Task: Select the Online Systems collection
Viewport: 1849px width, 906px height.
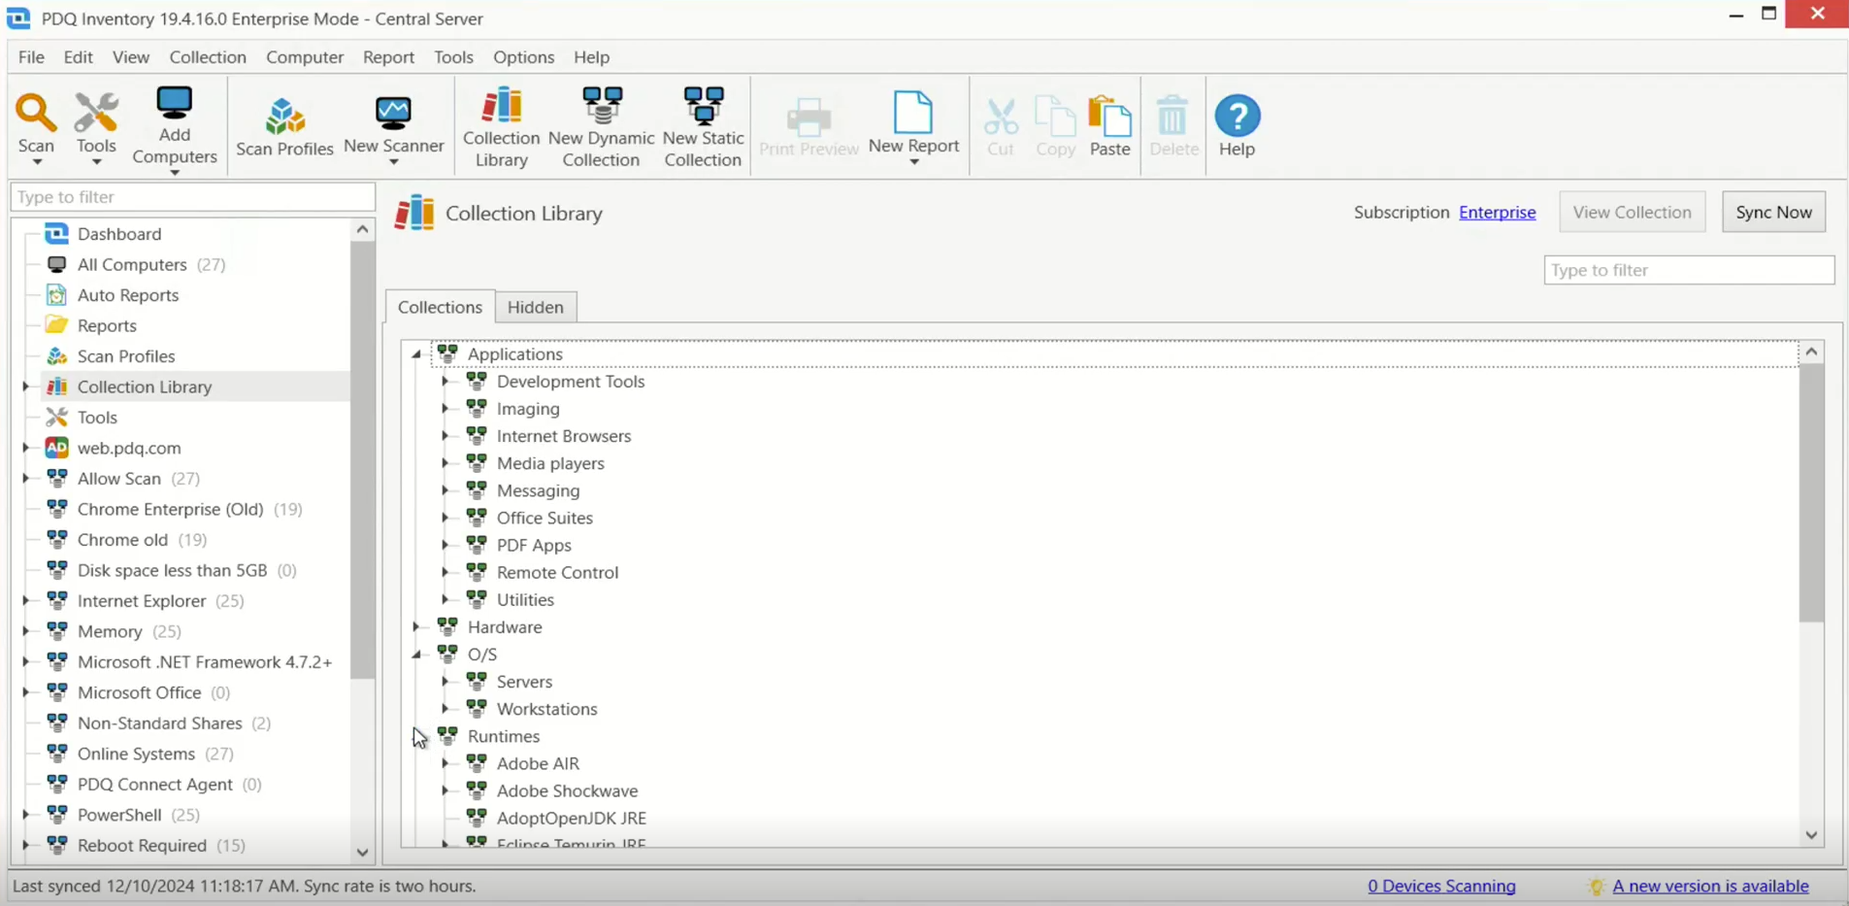Action: pos(136,754)
